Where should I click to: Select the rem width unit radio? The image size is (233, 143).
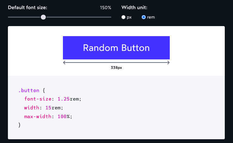tap(144, 17)
